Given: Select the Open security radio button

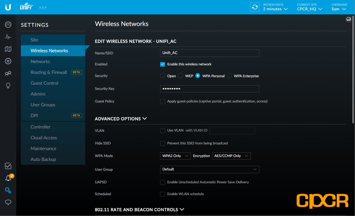Looking at the screenshot, I should [x=162, y=76].
